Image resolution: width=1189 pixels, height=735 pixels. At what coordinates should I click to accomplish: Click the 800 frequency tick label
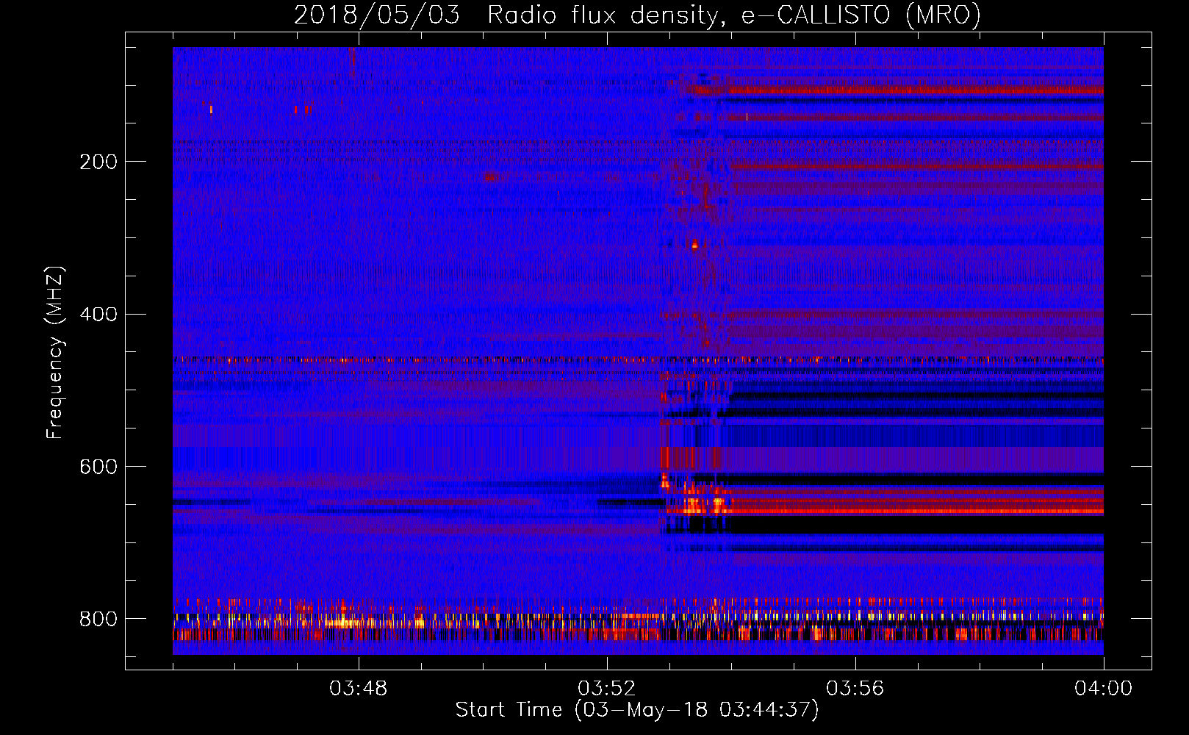(98, 619)
